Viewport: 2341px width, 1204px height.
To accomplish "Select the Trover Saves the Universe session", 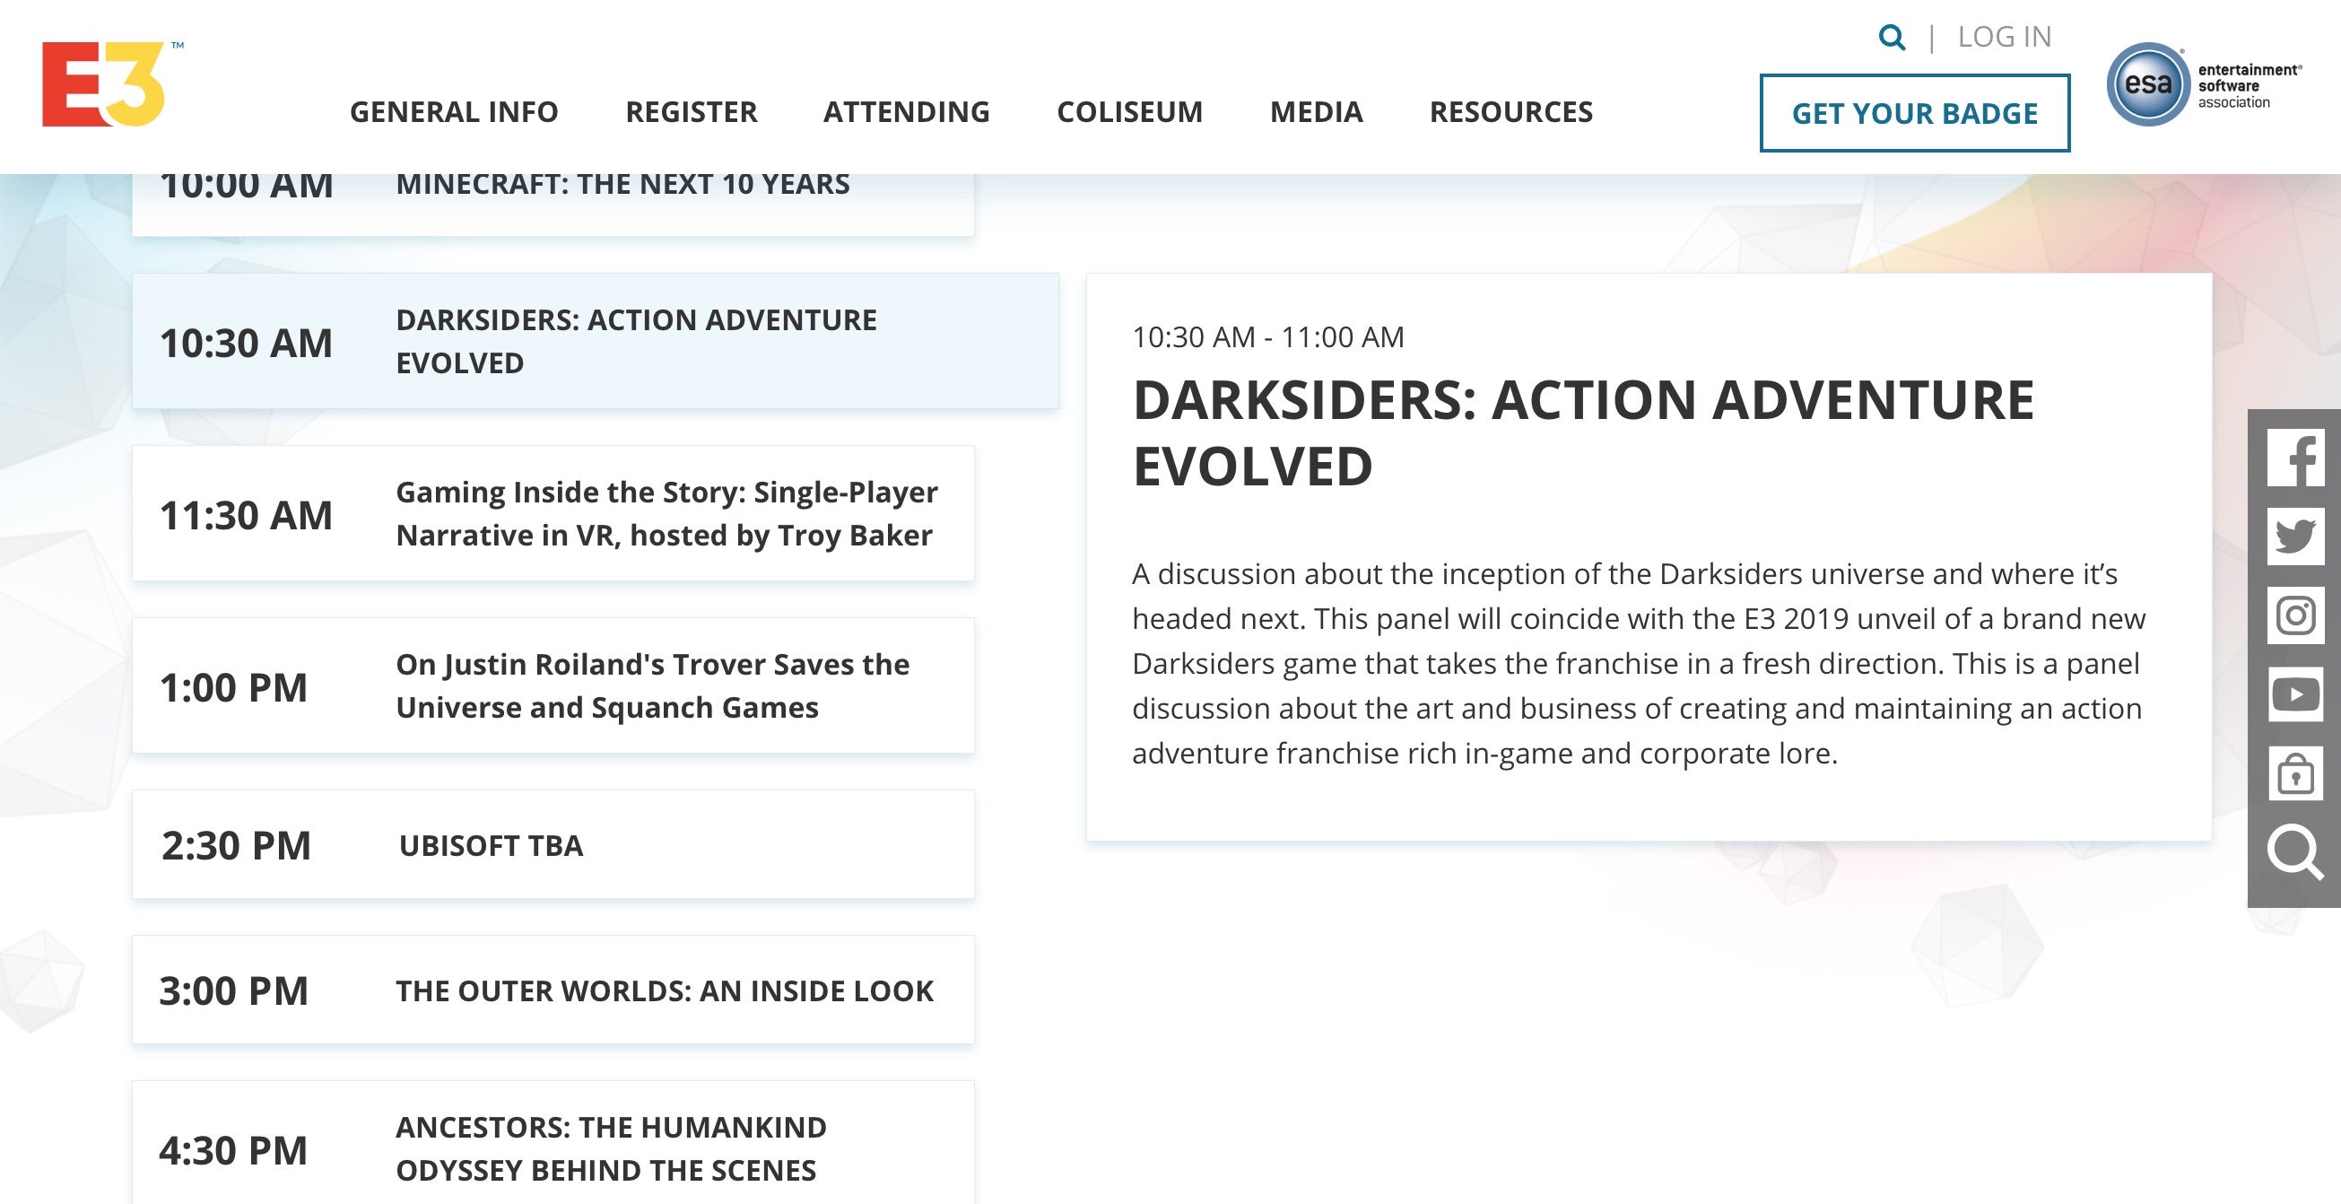I will coord(553,686).
